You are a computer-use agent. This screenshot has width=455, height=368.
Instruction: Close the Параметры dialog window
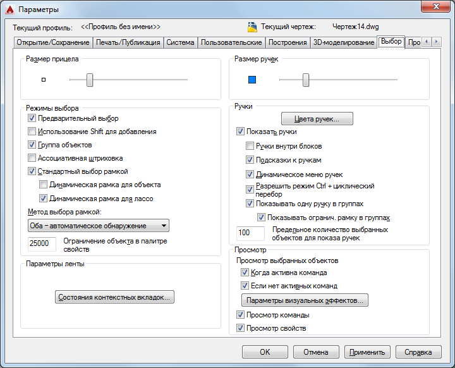[435, 6]
